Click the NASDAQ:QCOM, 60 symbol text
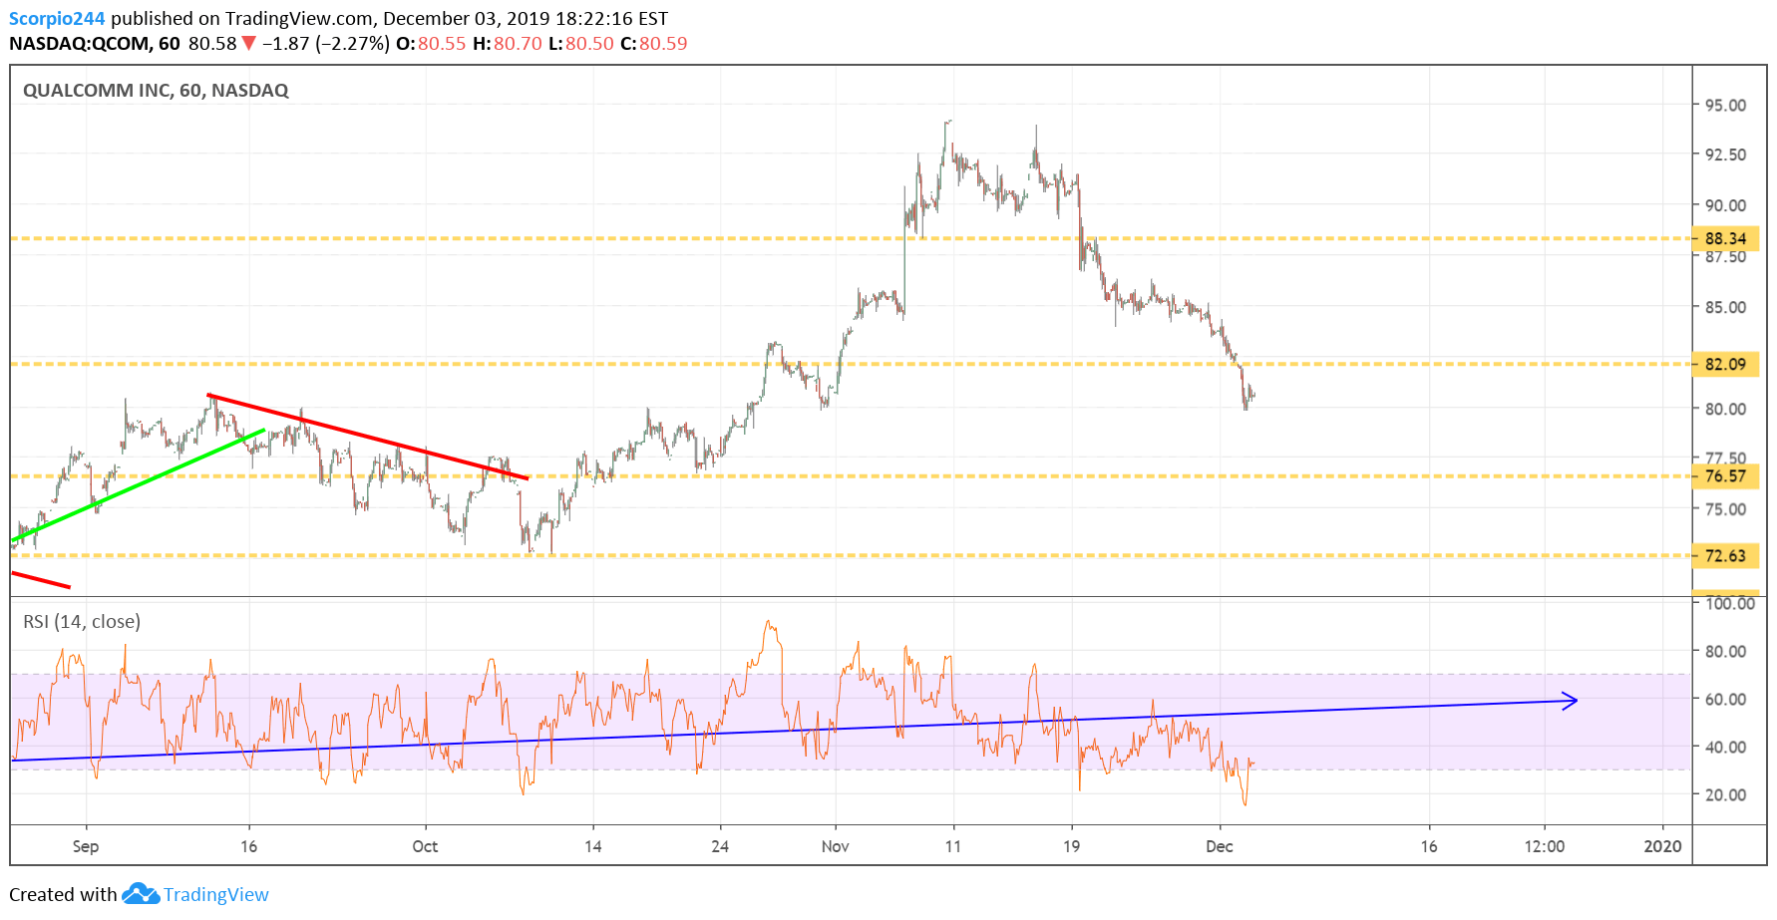The image size is (1777, 920). 95,44
